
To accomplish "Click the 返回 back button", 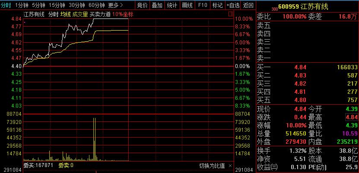I will coord(248,5).
